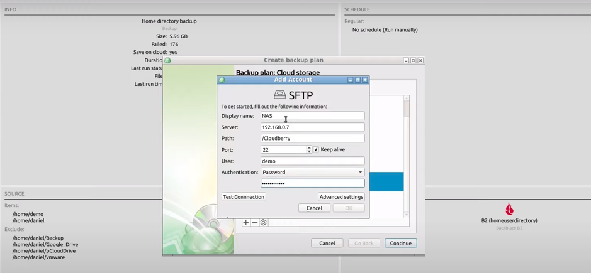Viewport: 591px width, 273px height.
Task: Cancel the Add Account dialog
Action: [x=314, y=208]
